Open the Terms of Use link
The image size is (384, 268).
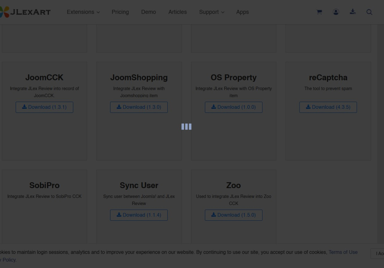click(343, 252)
